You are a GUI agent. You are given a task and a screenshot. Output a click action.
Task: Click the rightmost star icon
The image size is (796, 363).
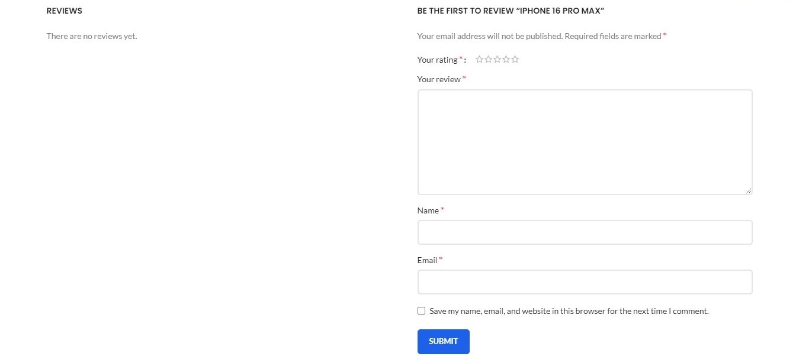(x=515, y=59)
